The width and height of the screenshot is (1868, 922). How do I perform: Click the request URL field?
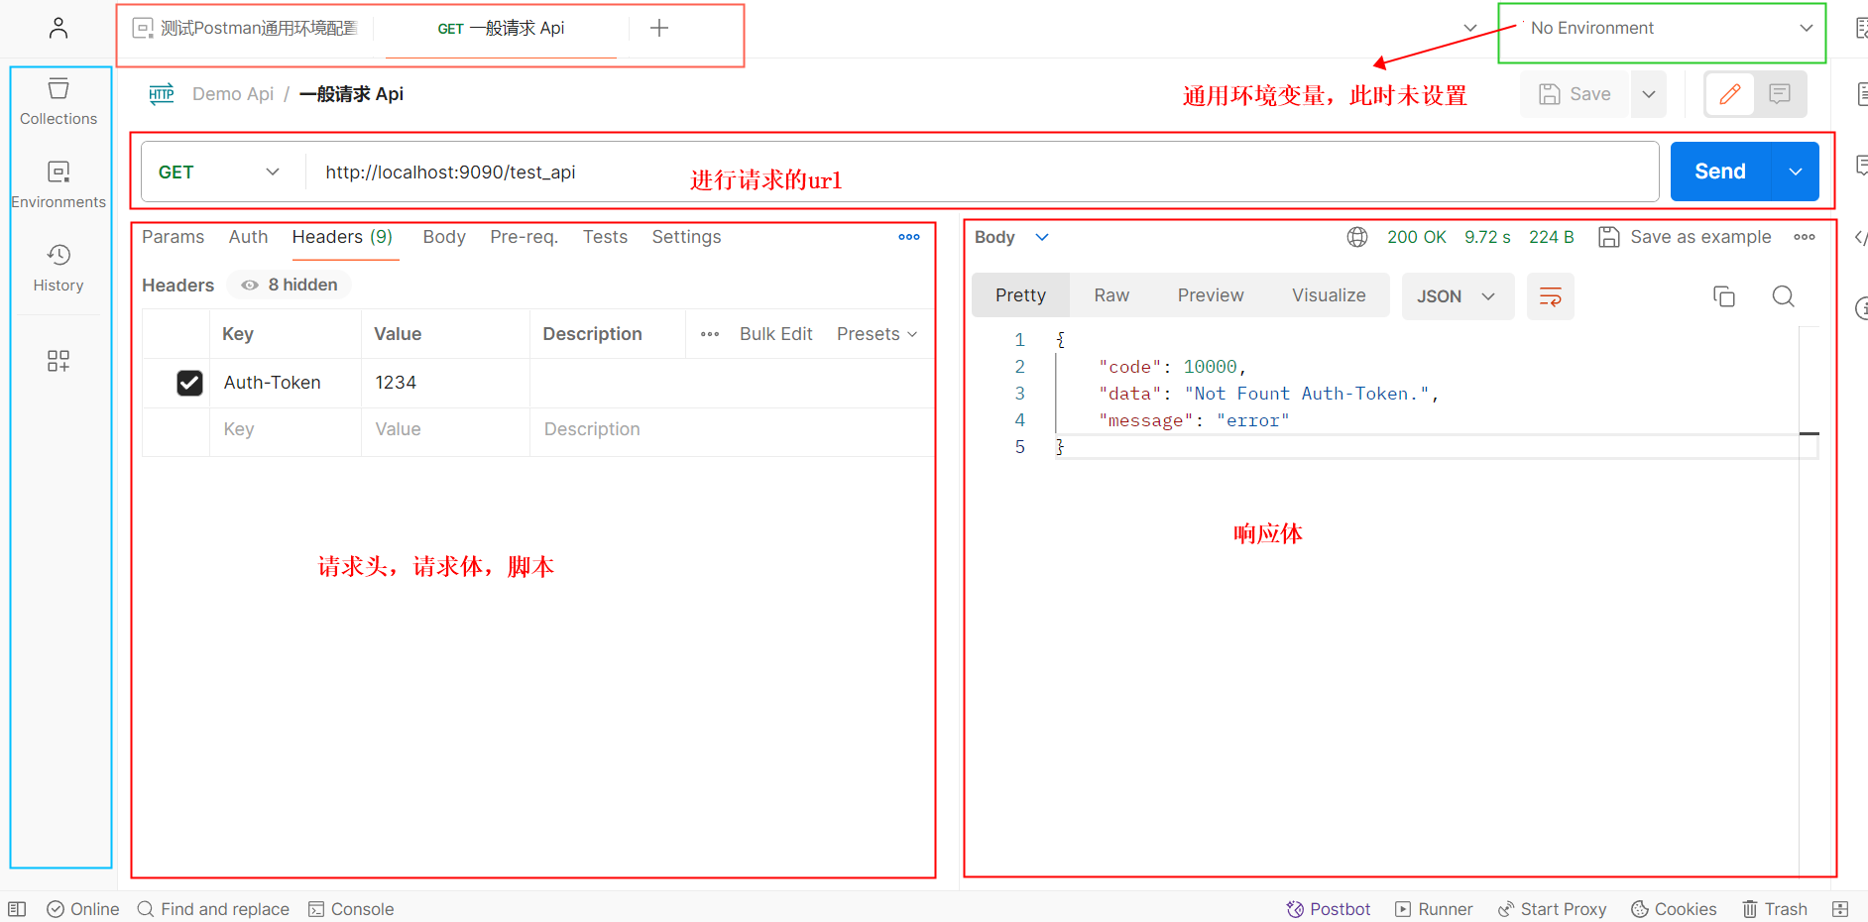coord(982,172)
